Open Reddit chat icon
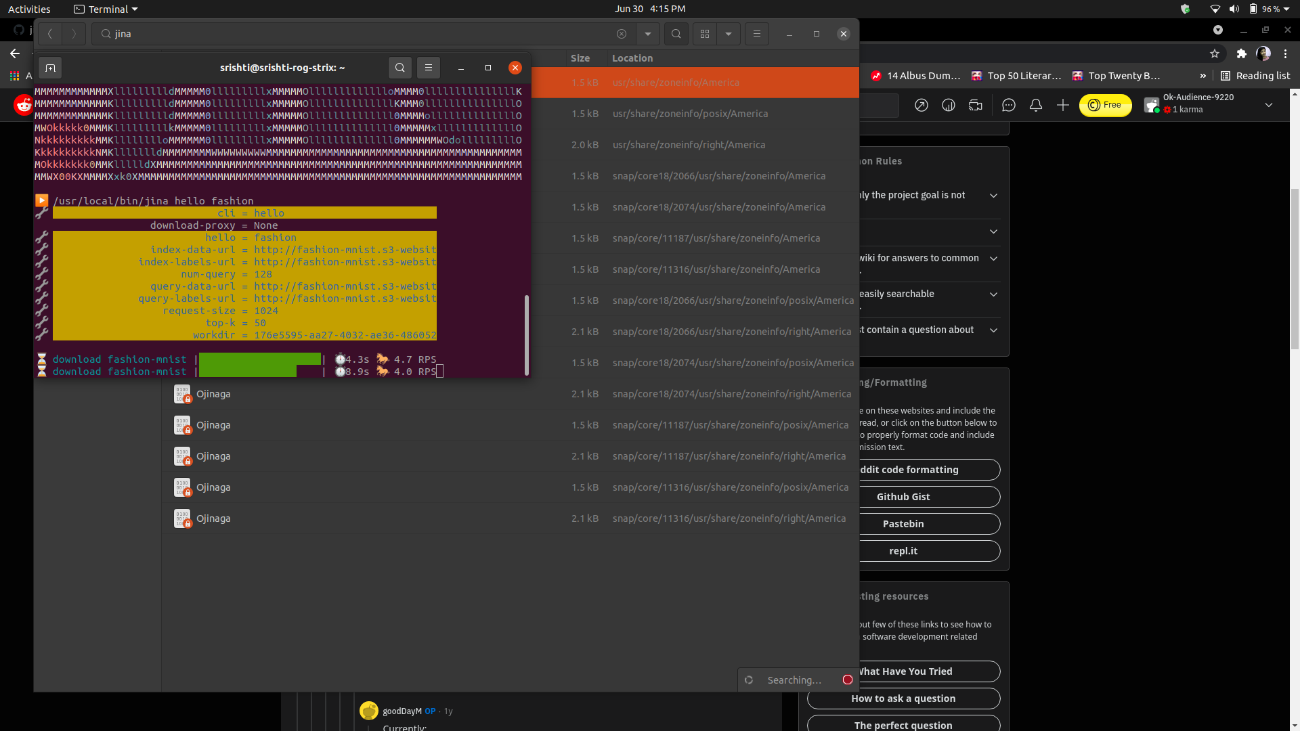The image size is (1300, 731). [x=1009, y=105]
